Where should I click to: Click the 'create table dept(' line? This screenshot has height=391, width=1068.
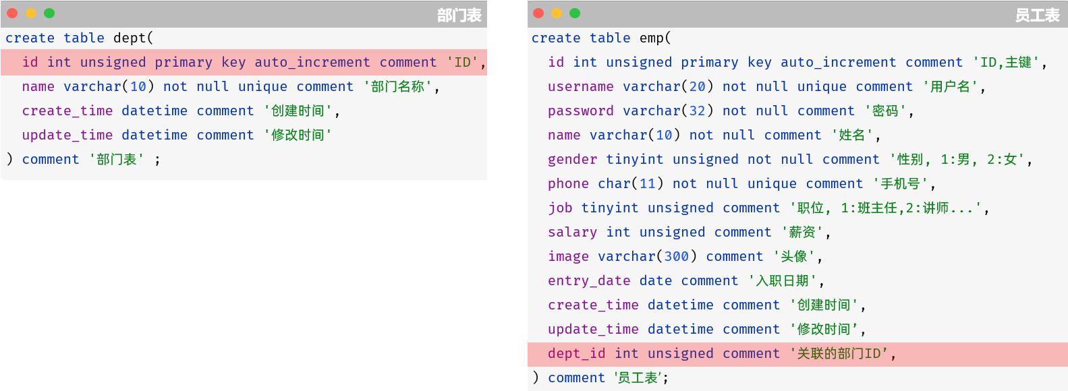click(x=80, y=38)
